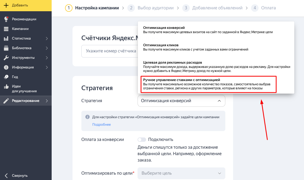The image size is (304, 180).
Task: Click the thumbs-up icon for Идеи
Action: pos(6,86)
